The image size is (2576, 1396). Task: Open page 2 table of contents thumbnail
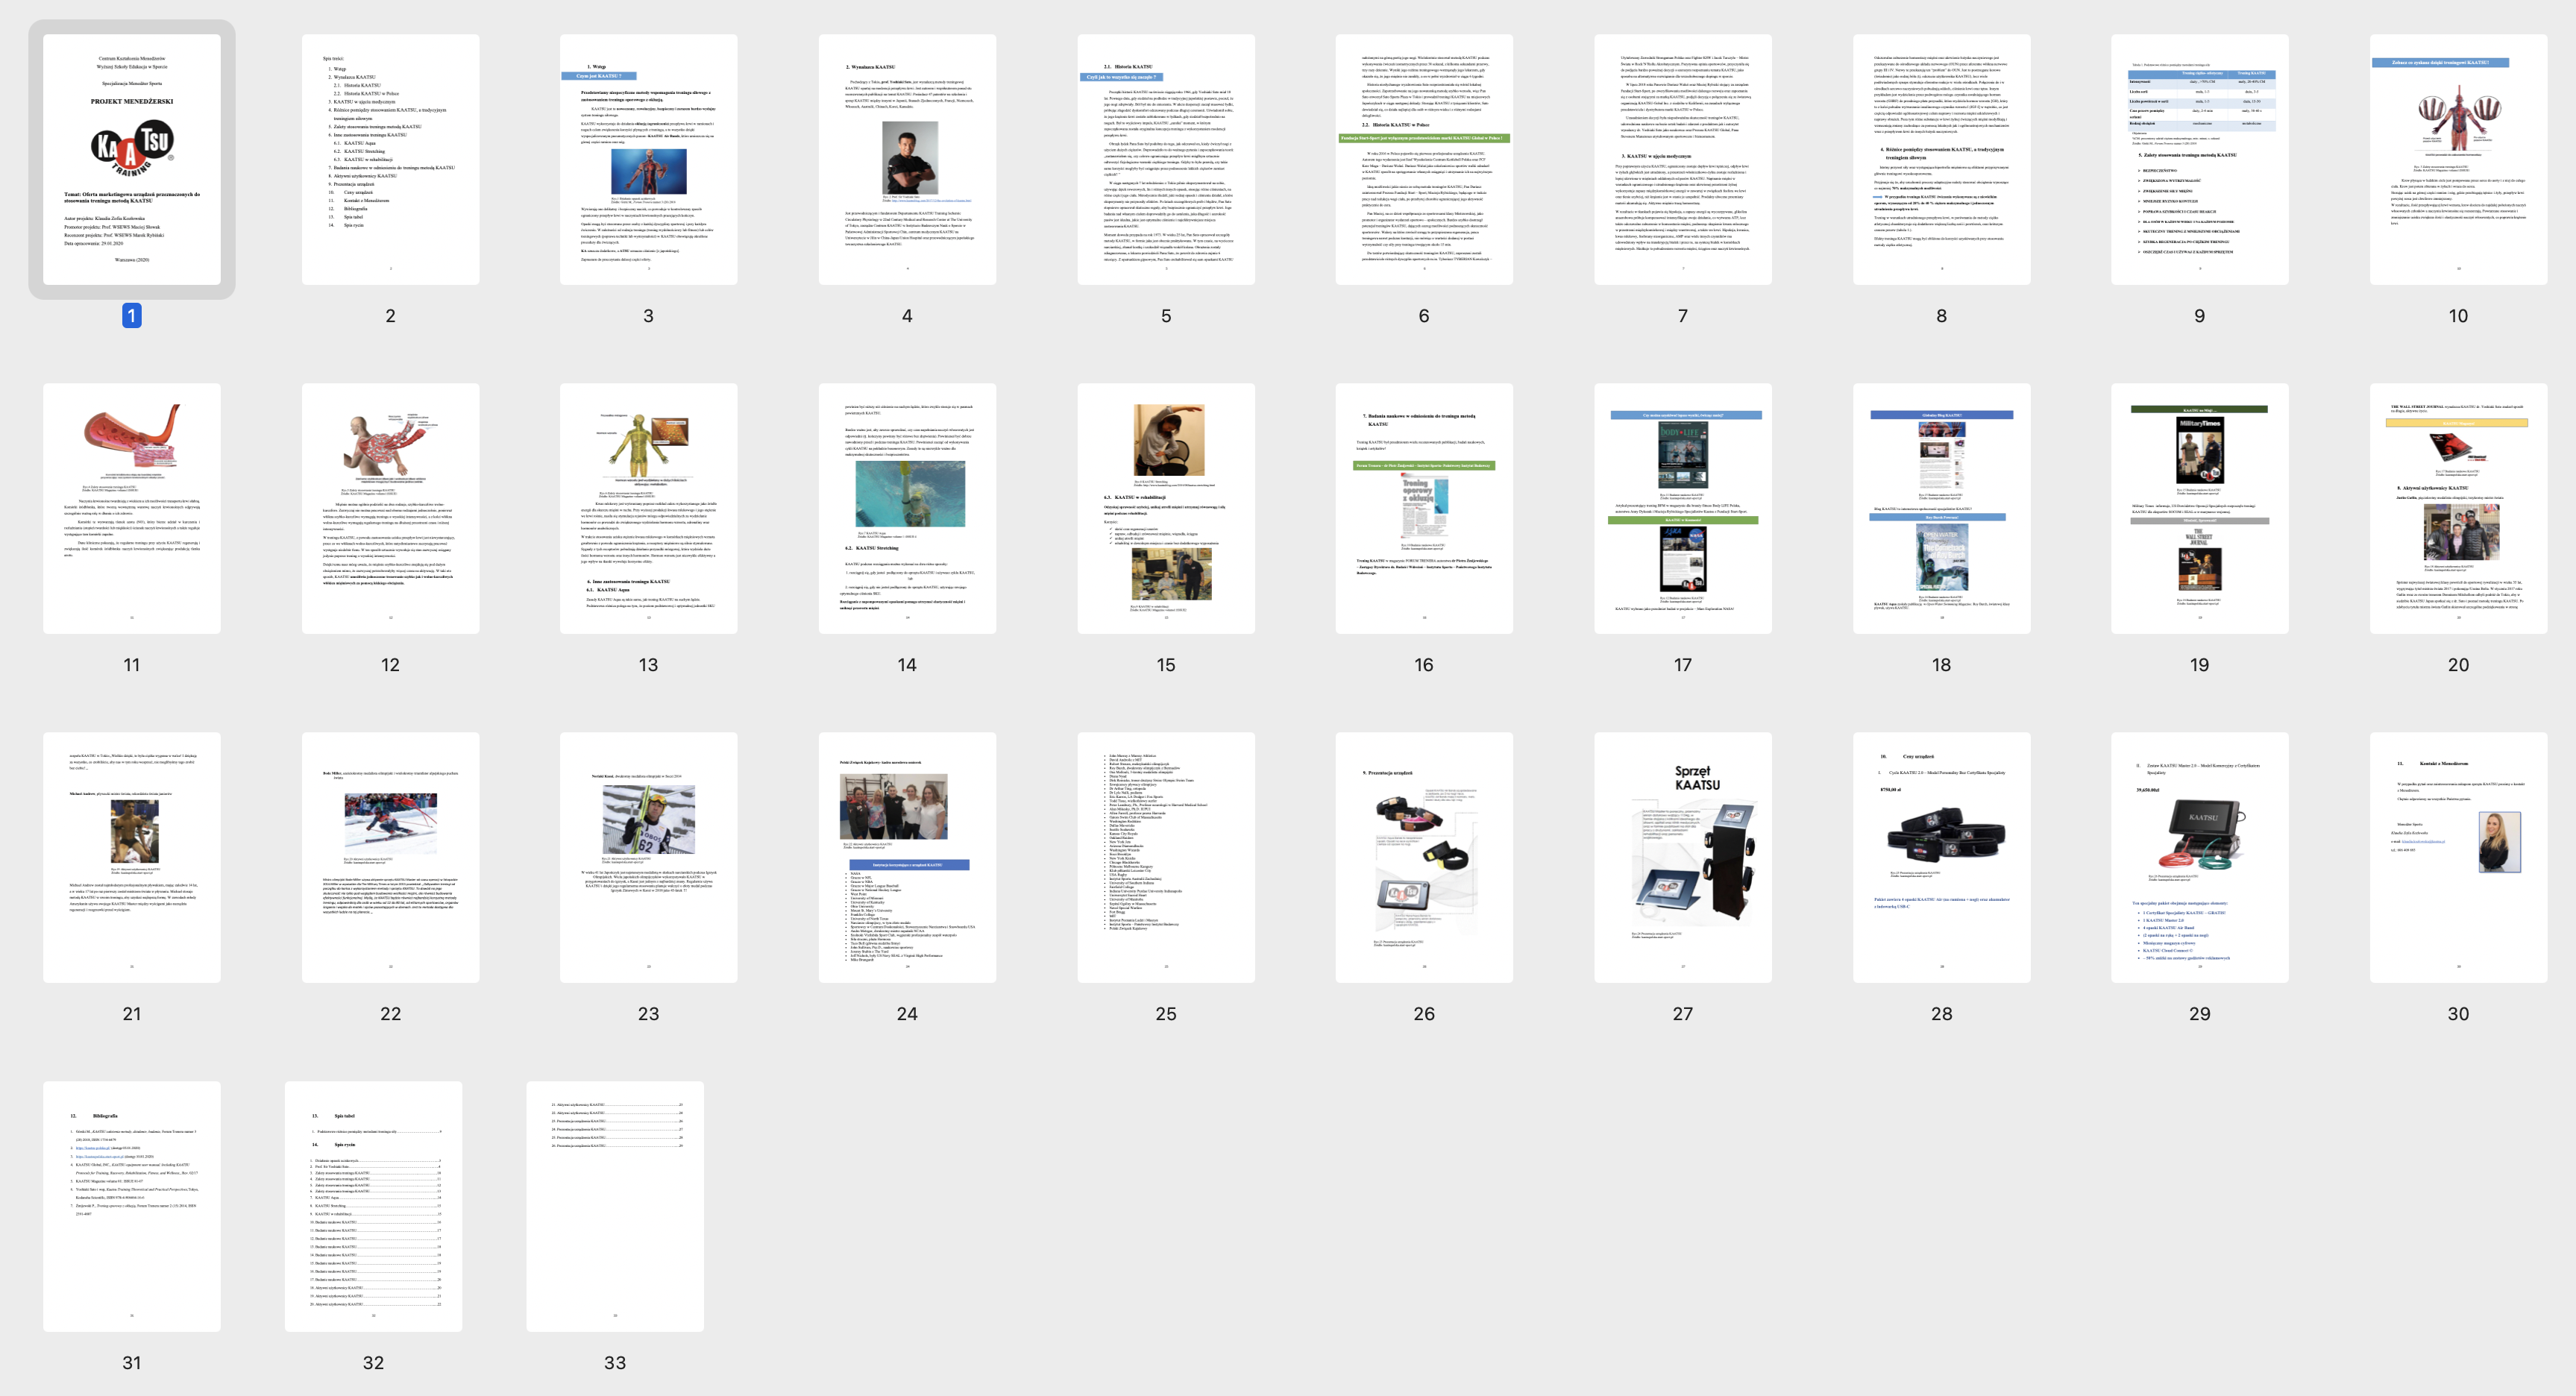tap(390, 160)
